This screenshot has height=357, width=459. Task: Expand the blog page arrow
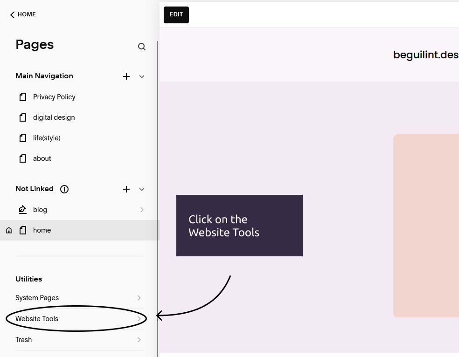click(x=142, y=210)
